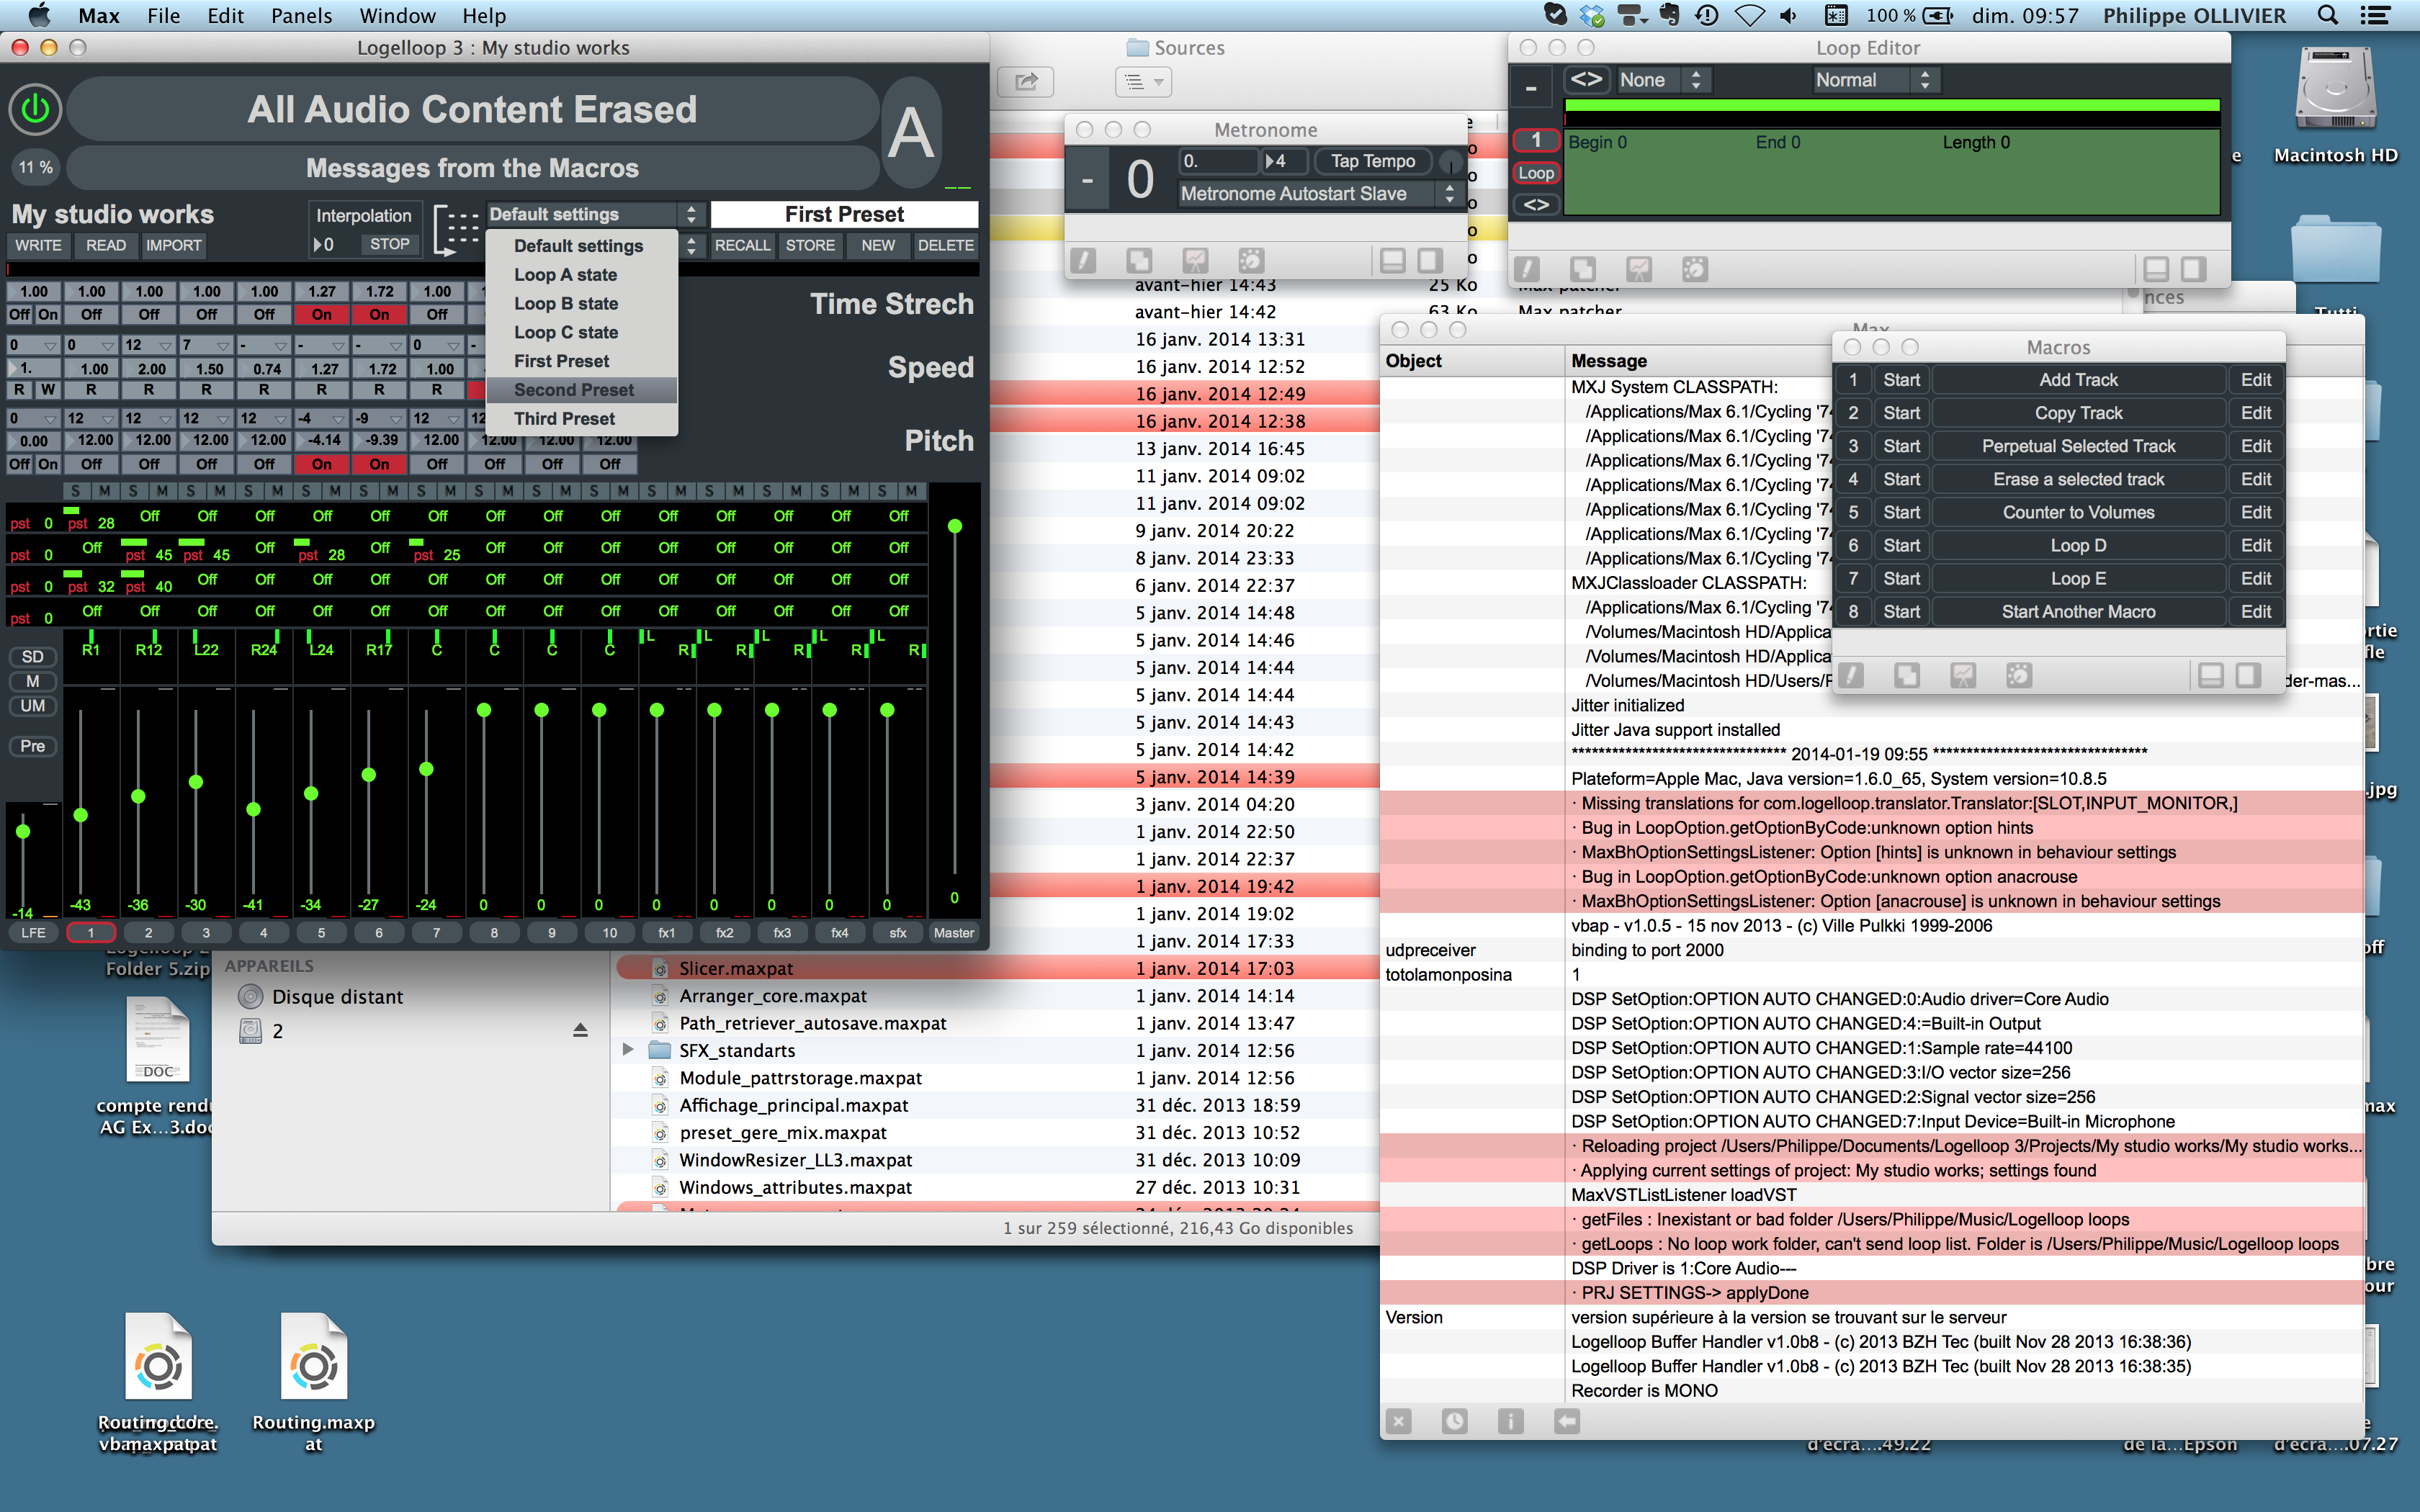Click Tap Tempo in Metronome window
Image resolution: width=2420 pixels, height=1512 pixels.
pos(1373,161)
